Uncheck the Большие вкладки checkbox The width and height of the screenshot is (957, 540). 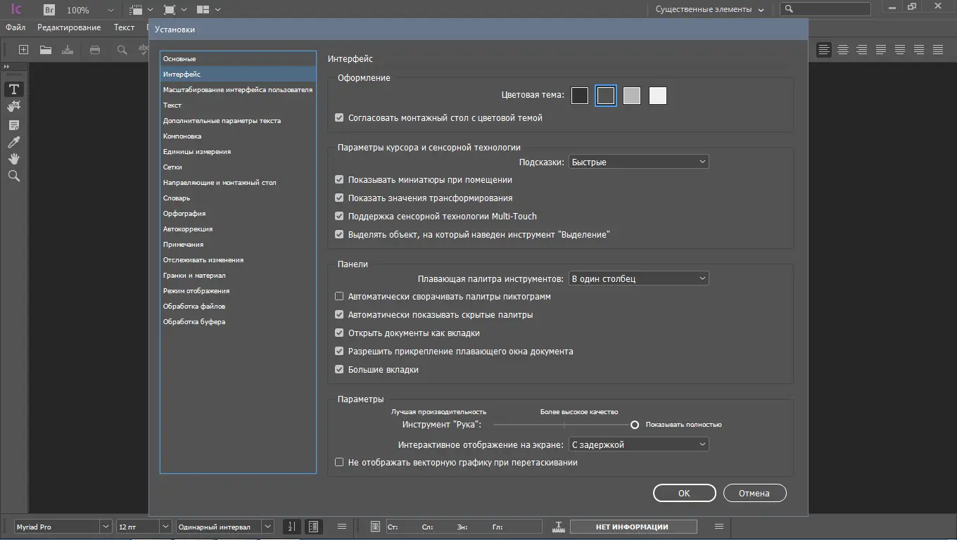[x=339, y=370]
